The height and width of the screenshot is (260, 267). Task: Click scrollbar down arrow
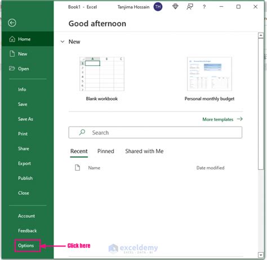(261, 255)
